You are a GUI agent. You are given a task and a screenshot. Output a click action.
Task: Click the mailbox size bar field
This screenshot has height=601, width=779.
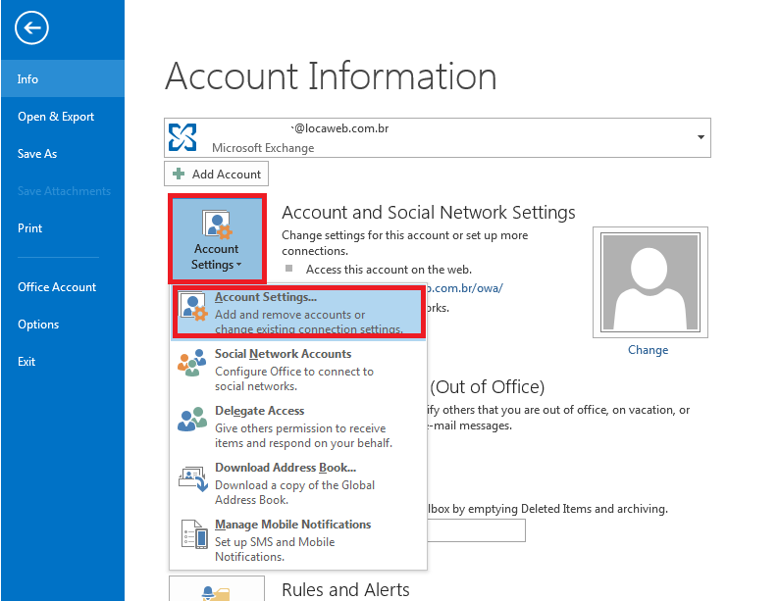click(476, 530)
